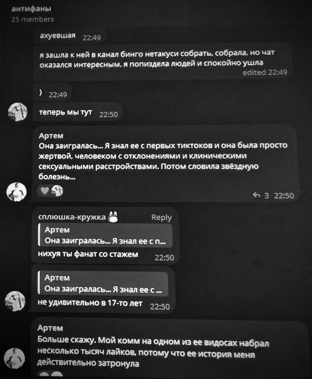This screenshot has height=379, width=312.
Task: Click the Артем sender name in first message
Action: (51, 135)
